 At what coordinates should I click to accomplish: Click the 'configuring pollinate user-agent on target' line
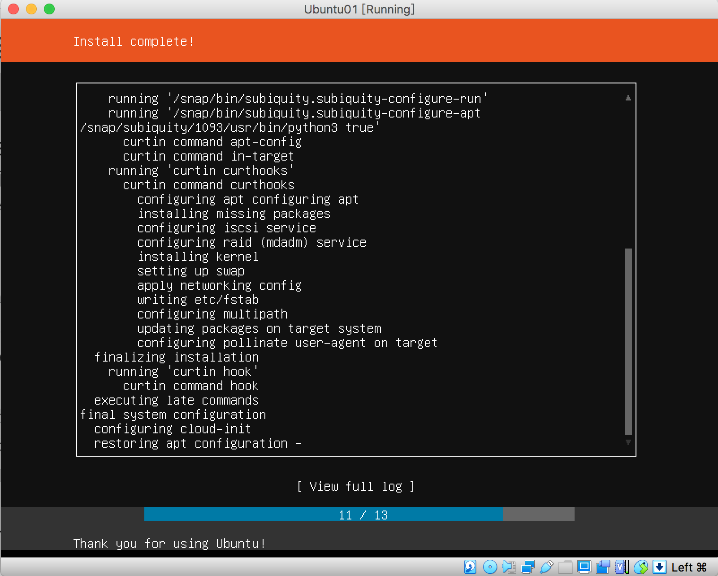(x=287, y=343)
